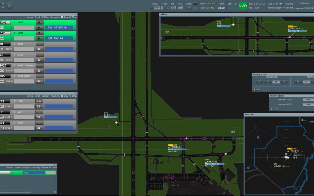Click blue clearance field on YD LZZZ strip
Viewport: 314px width, 196px height.
[59, 49]
